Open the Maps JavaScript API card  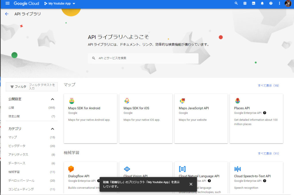tap(201, 118)
